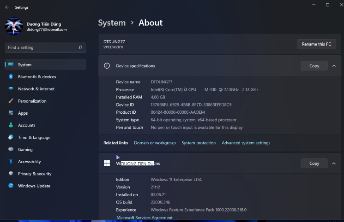
Task: Click the dtdung77@hotmail.com account email
Action: (47, 29)
